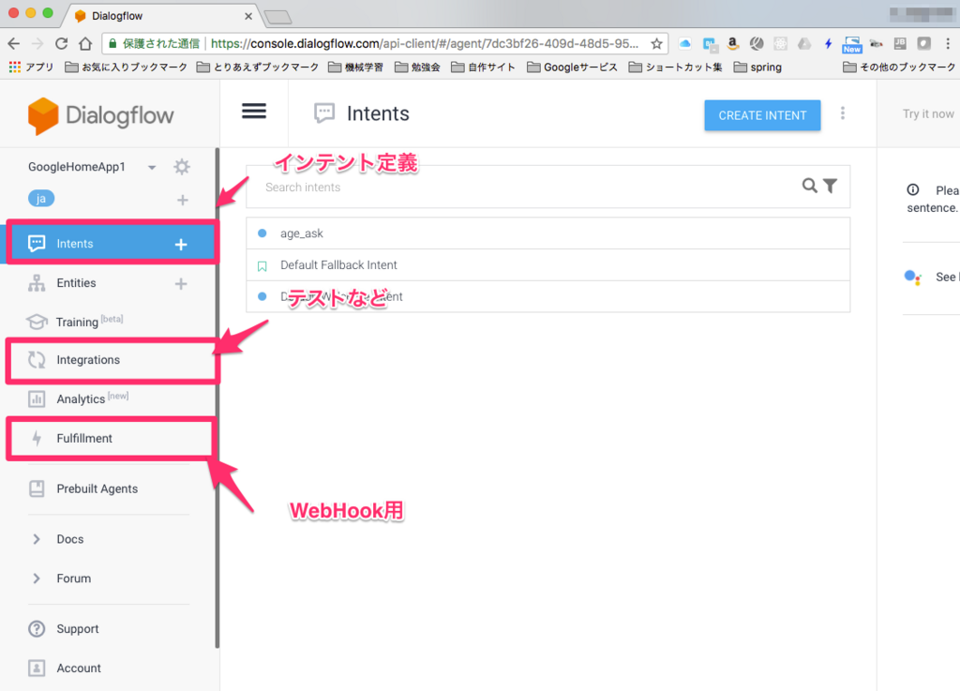
Task: Open agent settings gear icon
Action: (x=182, y=167)
